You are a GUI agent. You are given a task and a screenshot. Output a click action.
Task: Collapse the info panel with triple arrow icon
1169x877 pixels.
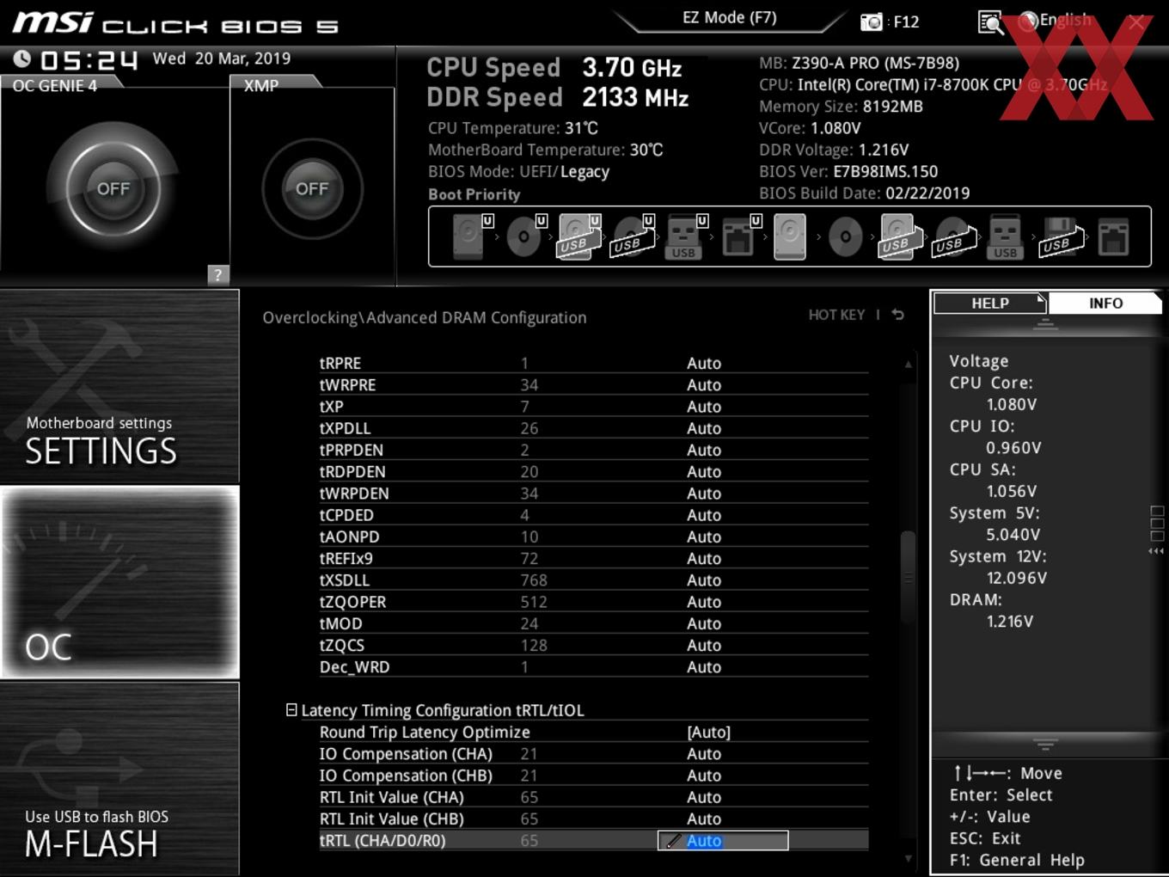pyautogui.click(x=1156, y=550)
